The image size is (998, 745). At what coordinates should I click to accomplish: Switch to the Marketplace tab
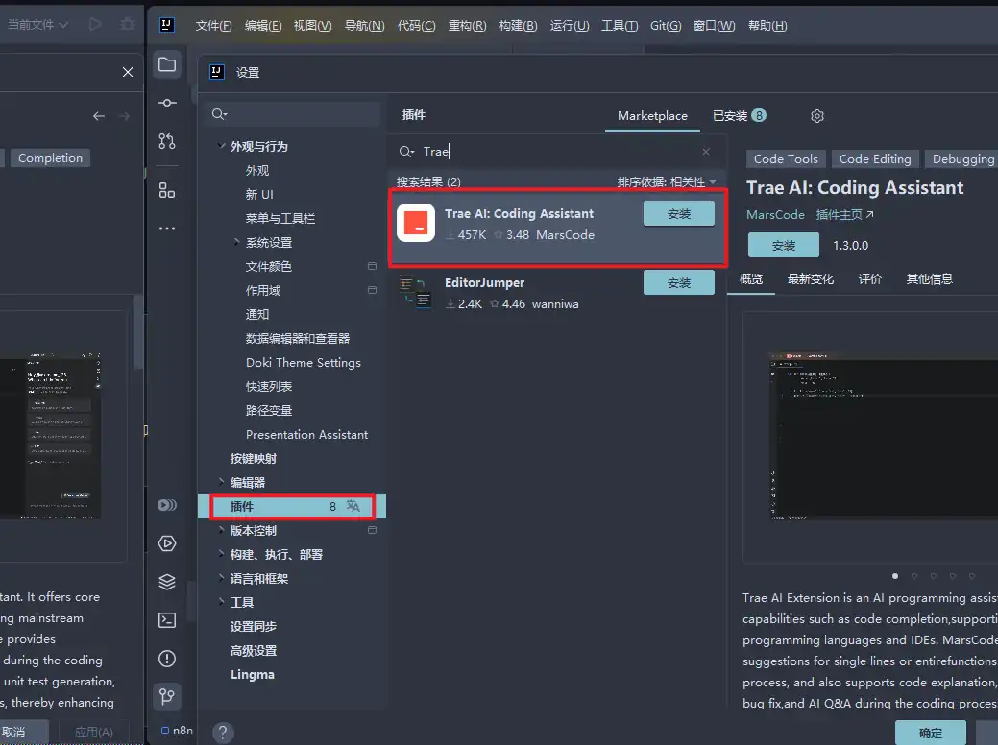(652, 116)
